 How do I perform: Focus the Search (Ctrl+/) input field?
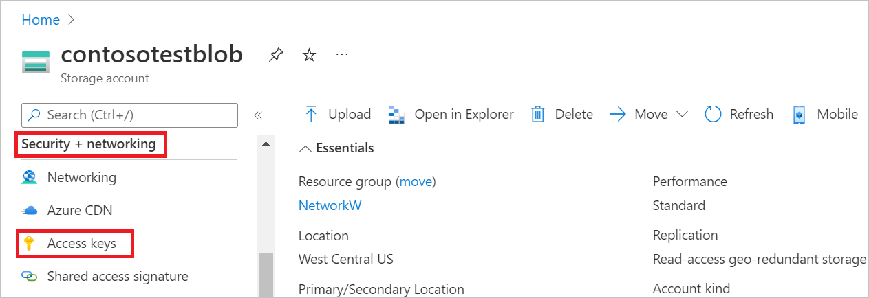click(x=130, y=115)
